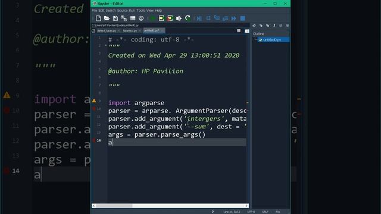Click Line 14 cursor position in status bar

pos(232,212)
